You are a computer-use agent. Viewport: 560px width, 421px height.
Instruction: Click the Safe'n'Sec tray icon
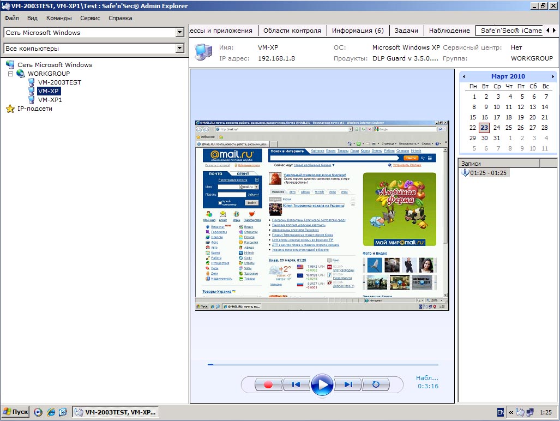[520, 412]
